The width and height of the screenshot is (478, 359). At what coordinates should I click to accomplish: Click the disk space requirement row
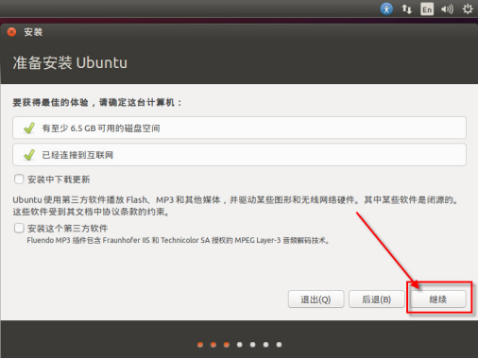[239, 128]
